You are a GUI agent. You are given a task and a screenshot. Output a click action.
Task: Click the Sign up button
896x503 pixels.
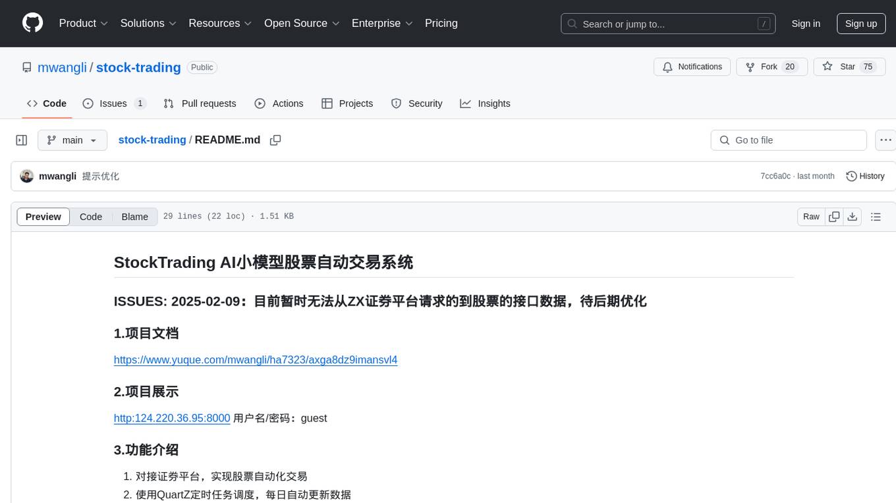coord(861,24)
